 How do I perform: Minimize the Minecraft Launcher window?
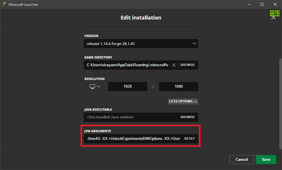pyautogui.click(x=249, y=4)
